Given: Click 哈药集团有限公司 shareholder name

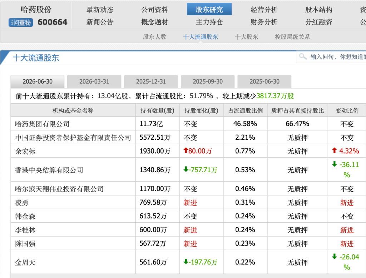Looking at the screenshot, I should coord(42,124).
